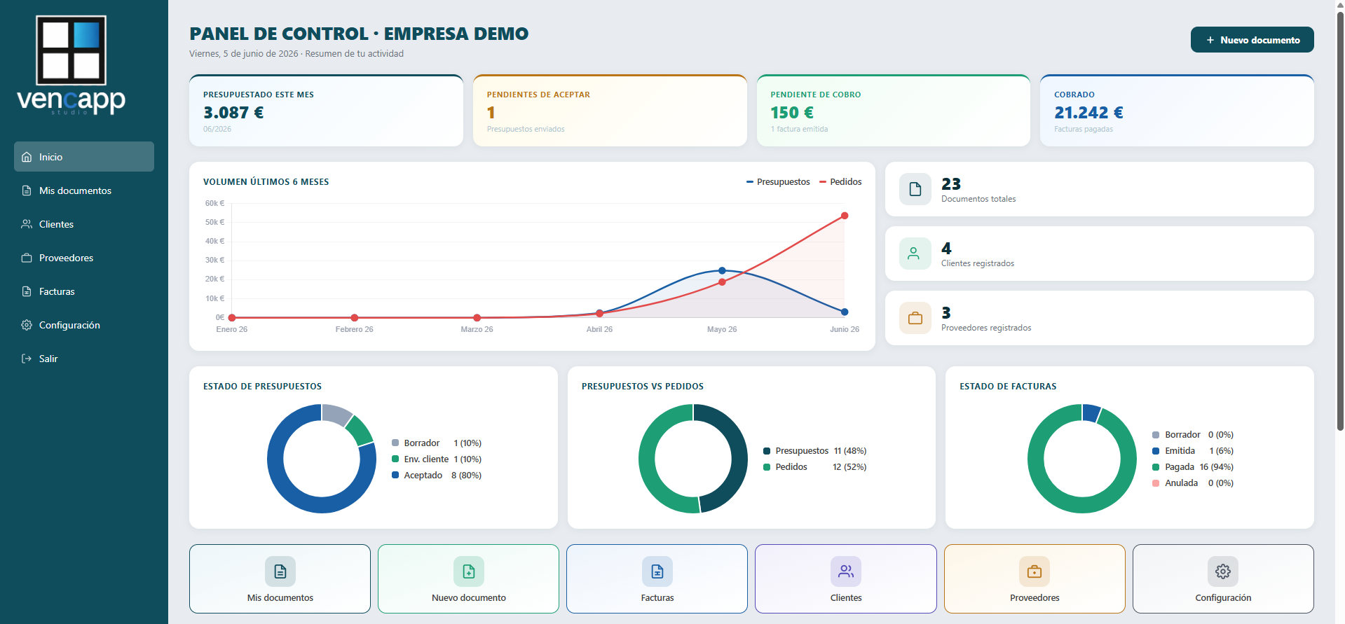Click the 3 Proveedores registrados value
1345x624 pixels.
pos(946,313)
